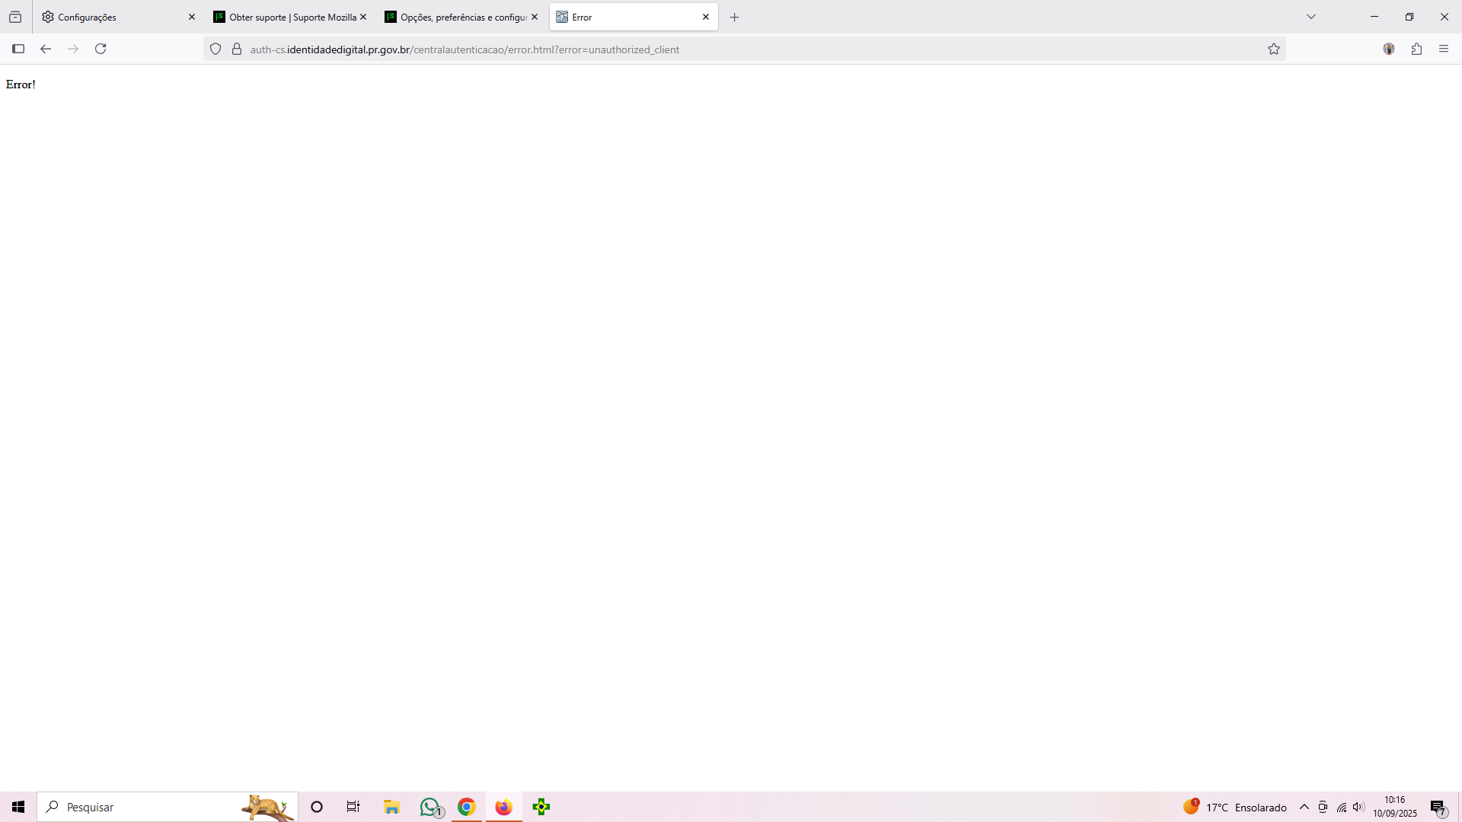Open a new tab with plus button
The width and height of the screenshot is (1462, 822).
coord(735,17)
